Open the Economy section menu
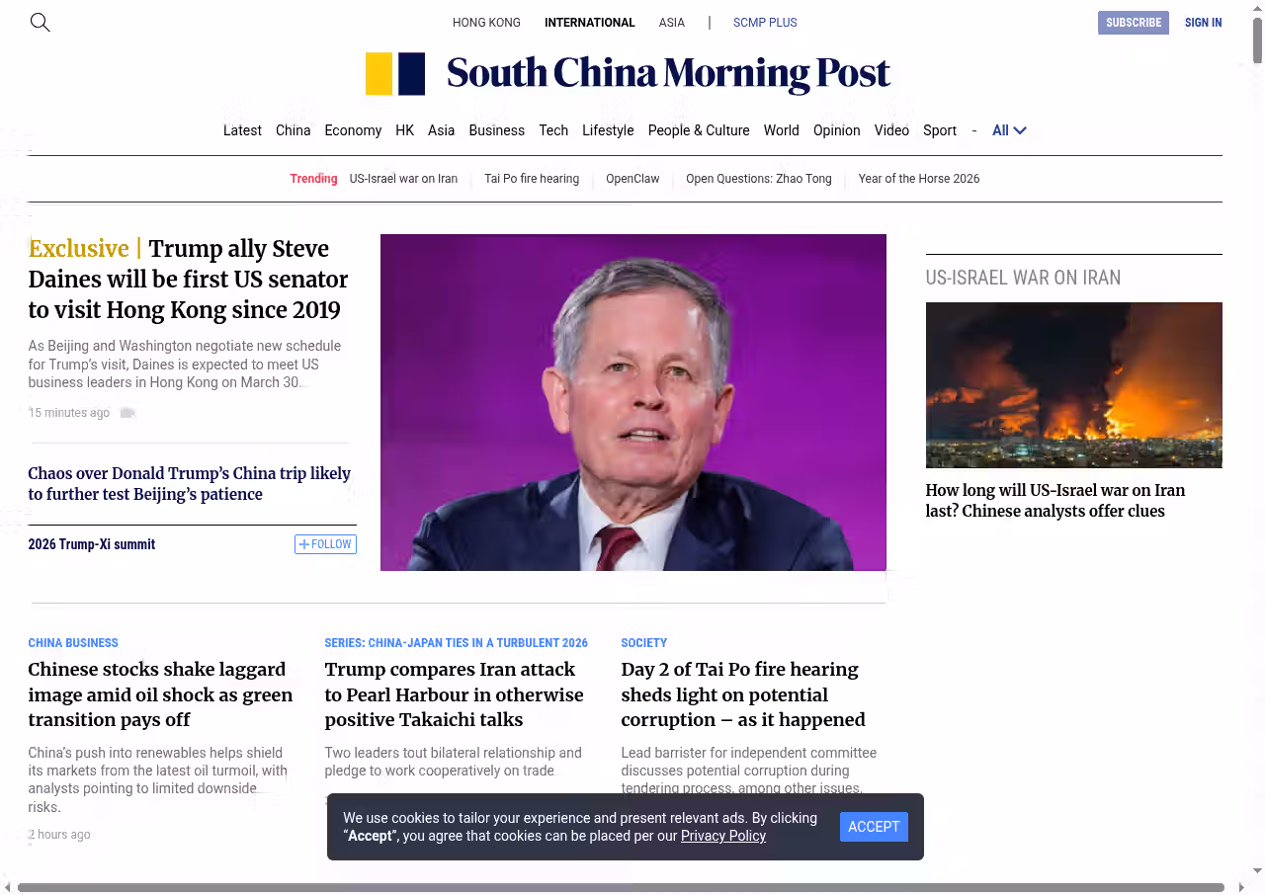 pos(353,130)
